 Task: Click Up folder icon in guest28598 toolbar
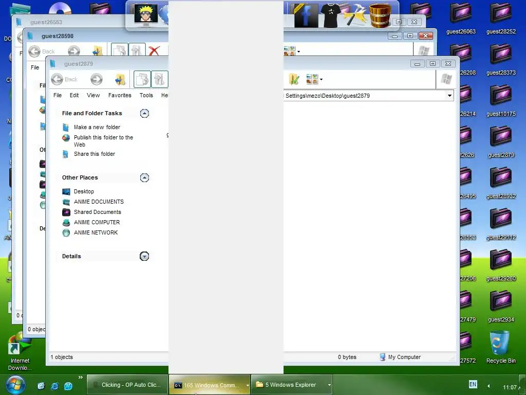point(97,51)
